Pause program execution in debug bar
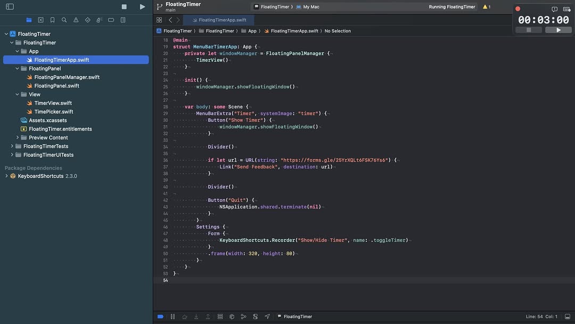Image resolution: width=575 pixels, height=324 pixels. pos(172,317)
